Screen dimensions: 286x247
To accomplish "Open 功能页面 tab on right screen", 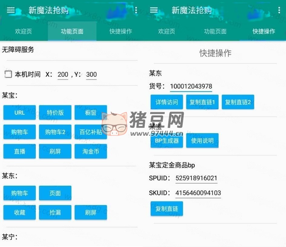I will [215, 31].
